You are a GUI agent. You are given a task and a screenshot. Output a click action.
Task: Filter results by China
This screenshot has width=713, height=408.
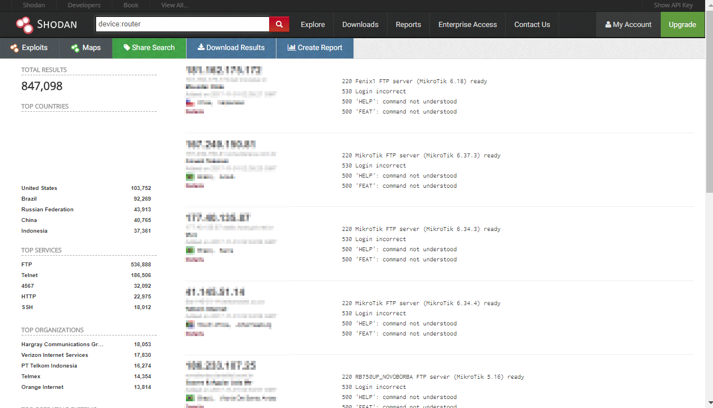[29, 220]
